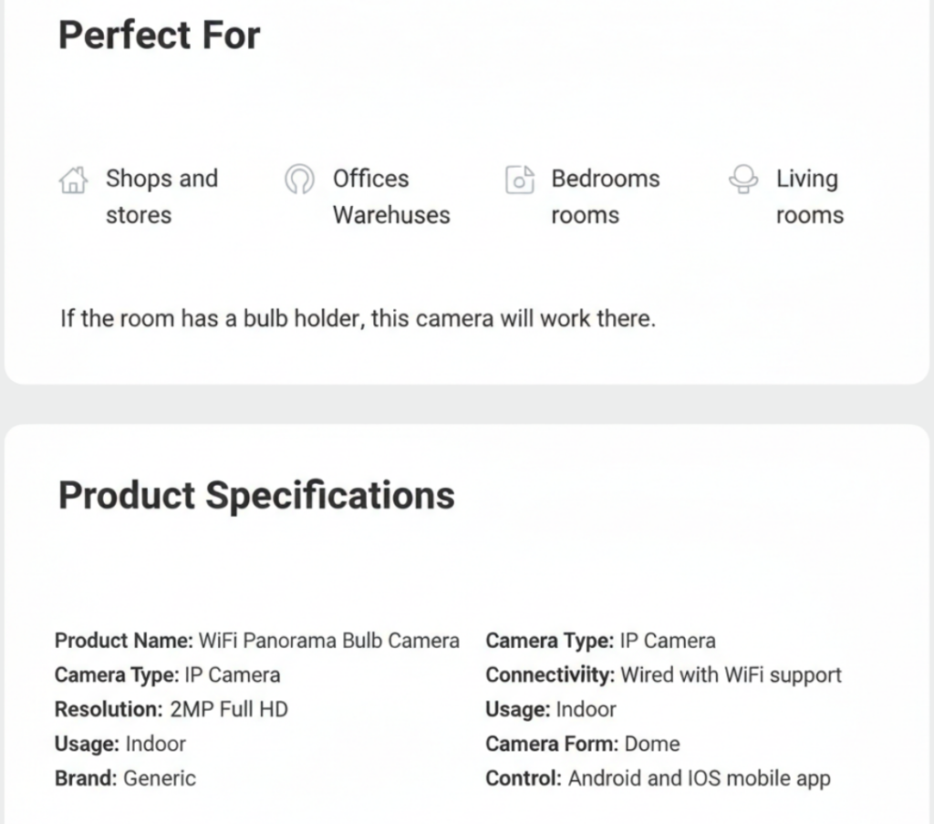
Task: Select the Resolution 2MP Full HD row
Action: point(171,709)
